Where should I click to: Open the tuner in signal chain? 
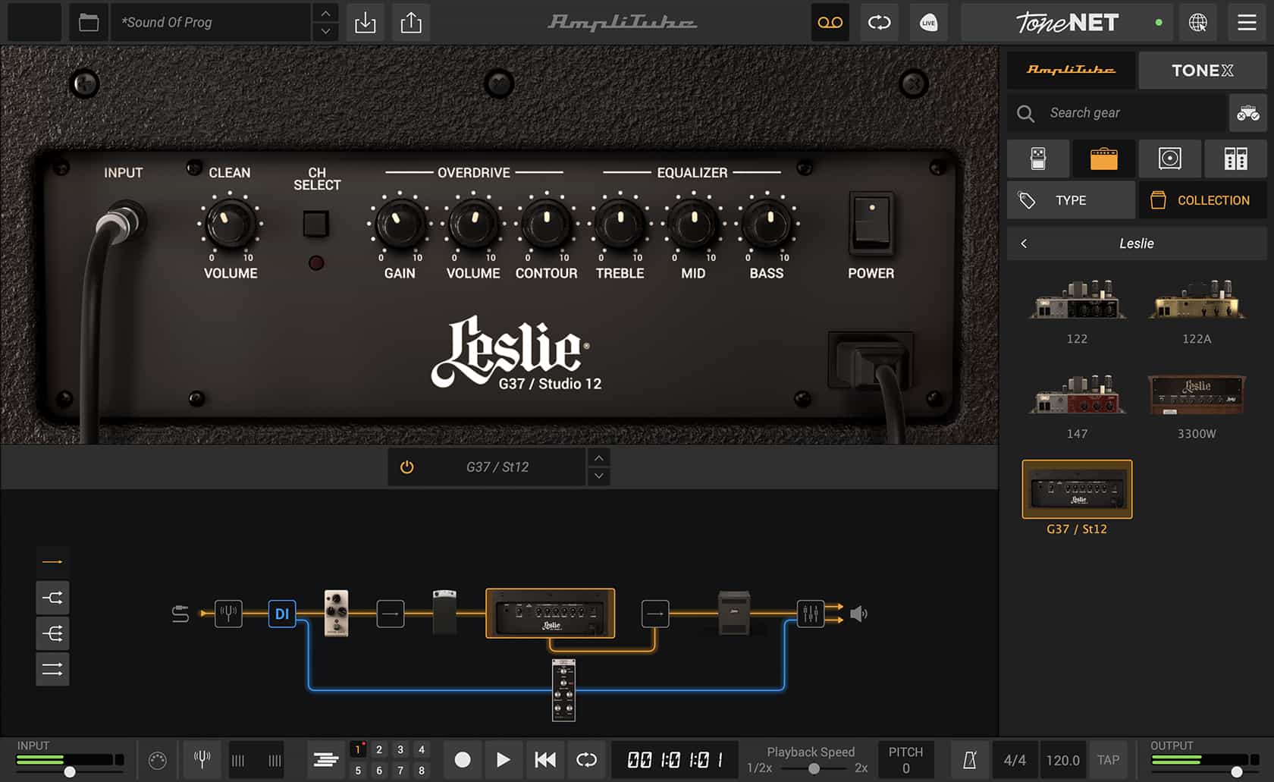[x=228, y=613]
